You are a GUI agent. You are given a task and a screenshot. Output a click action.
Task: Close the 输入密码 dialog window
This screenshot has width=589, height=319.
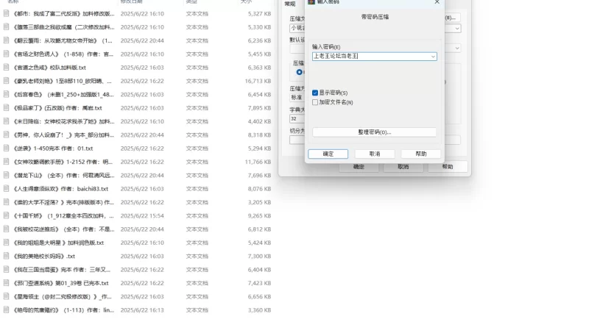tap(437, 3)
